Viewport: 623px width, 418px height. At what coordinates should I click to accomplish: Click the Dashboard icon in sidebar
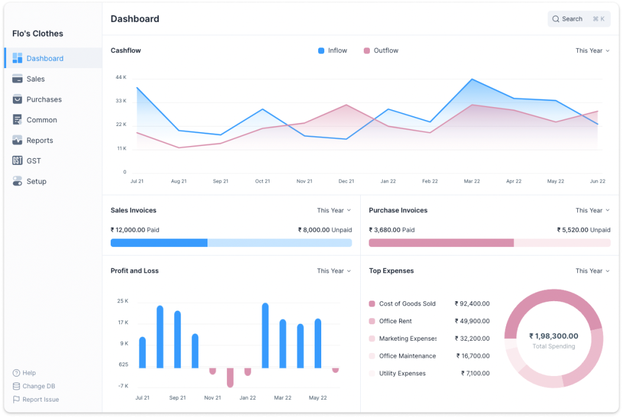click(x=17, y=58)
